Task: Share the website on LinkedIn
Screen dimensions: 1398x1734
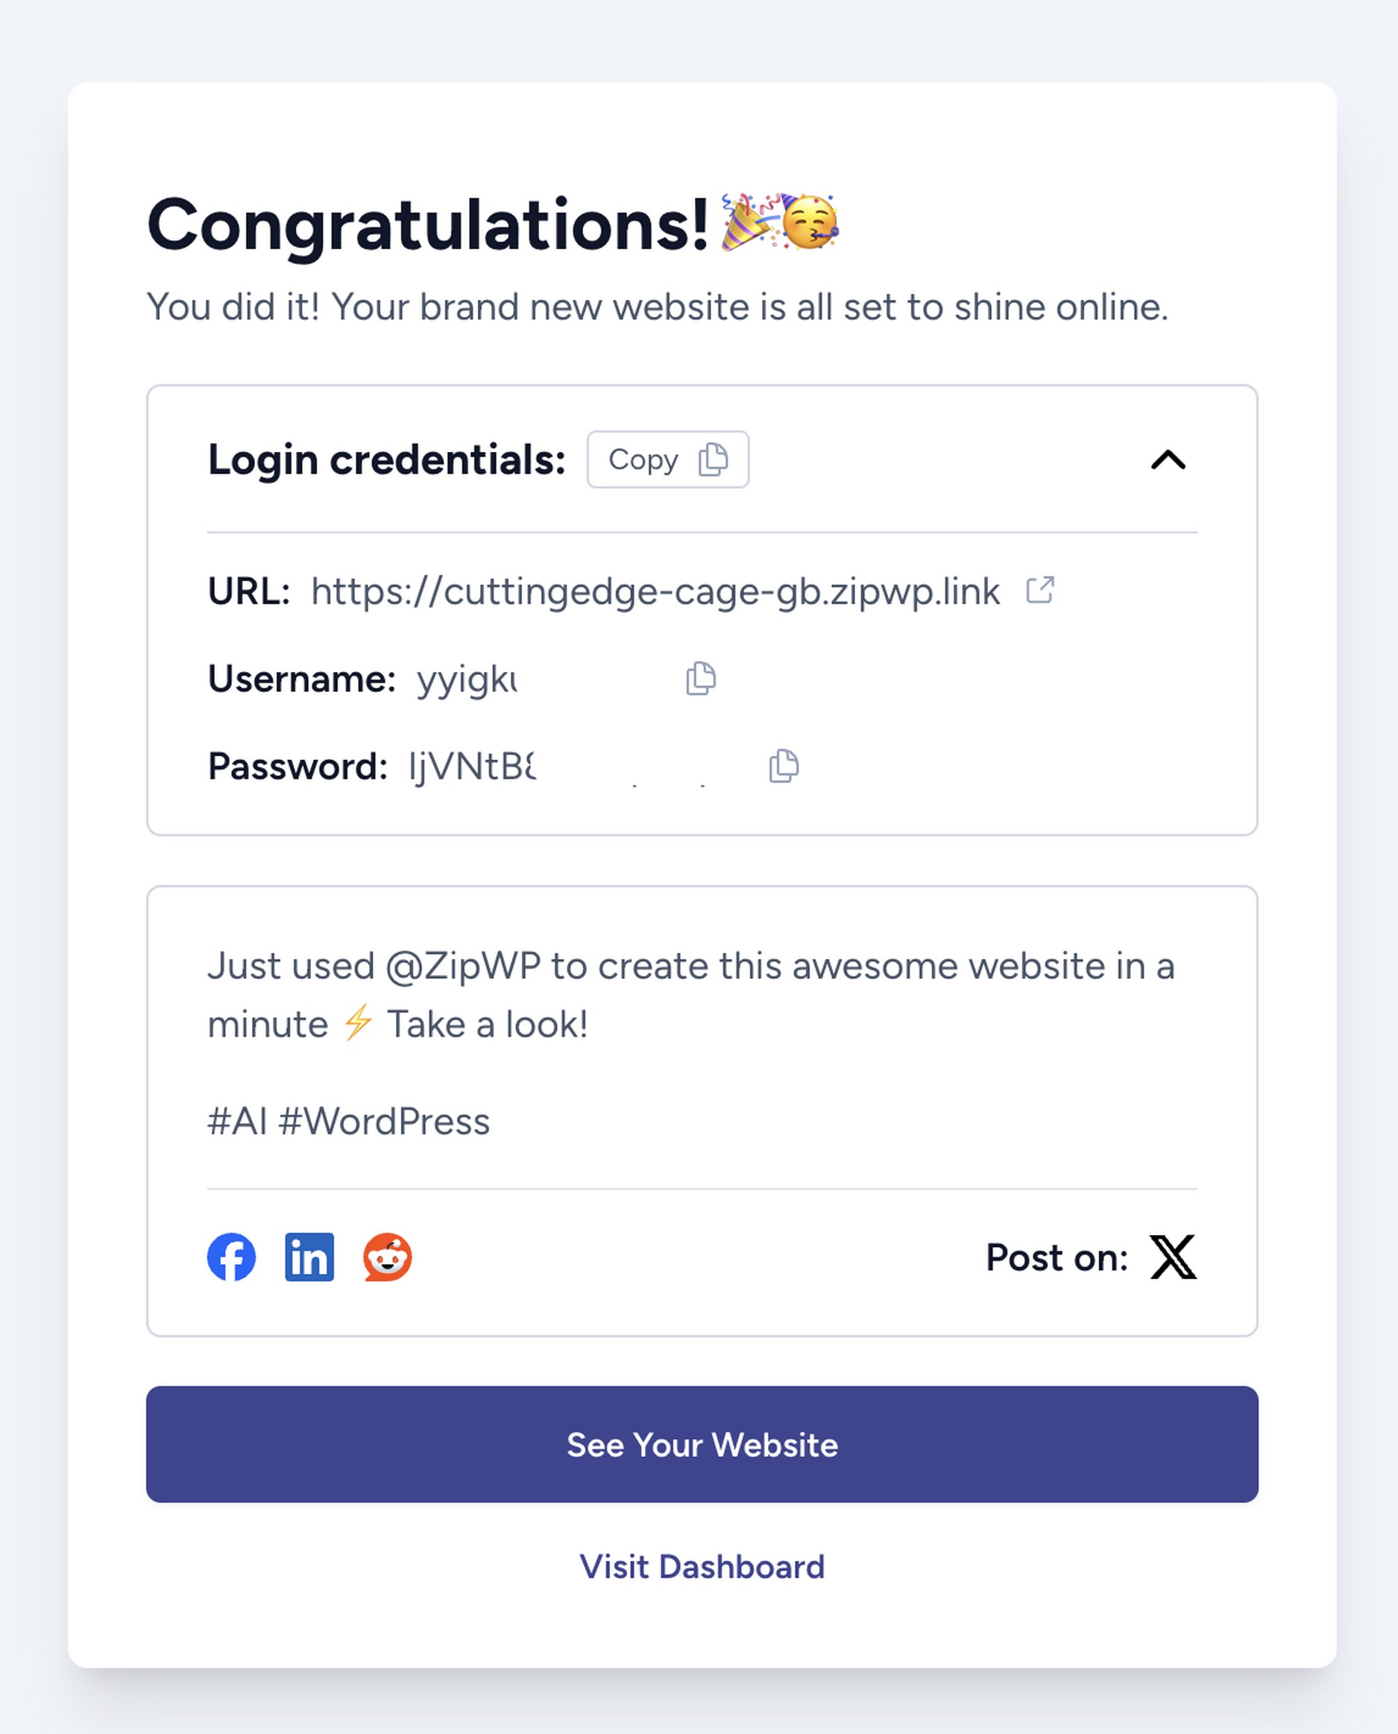Action: (310, 1257)
